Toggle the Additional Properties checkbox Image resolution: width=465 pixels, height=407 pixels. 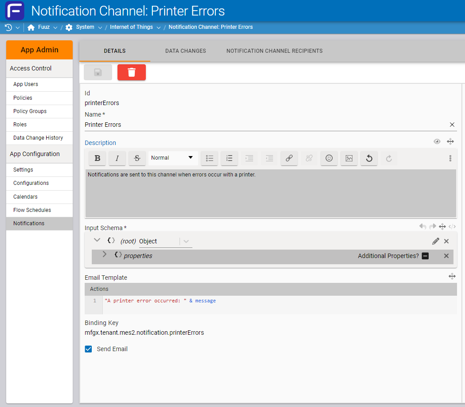(x=425, y=256)
